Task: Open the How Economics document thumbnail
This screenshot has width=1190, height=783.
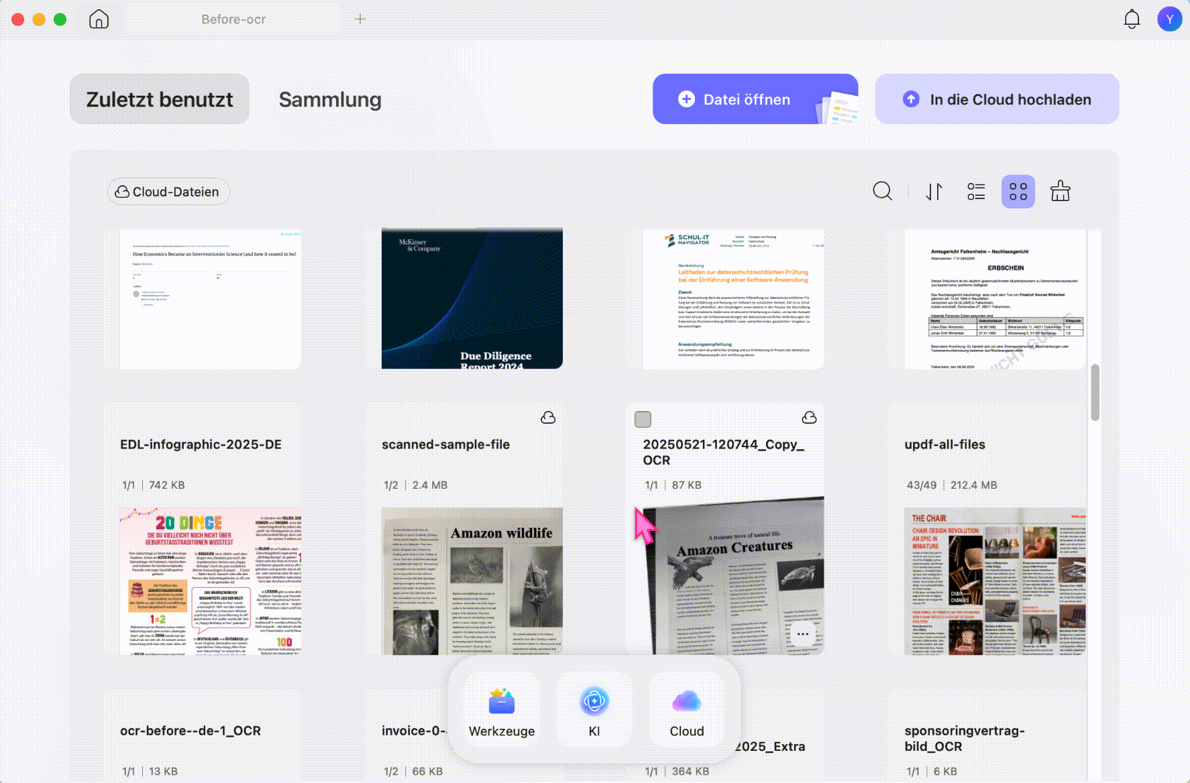Action: (x=211, y=298)
